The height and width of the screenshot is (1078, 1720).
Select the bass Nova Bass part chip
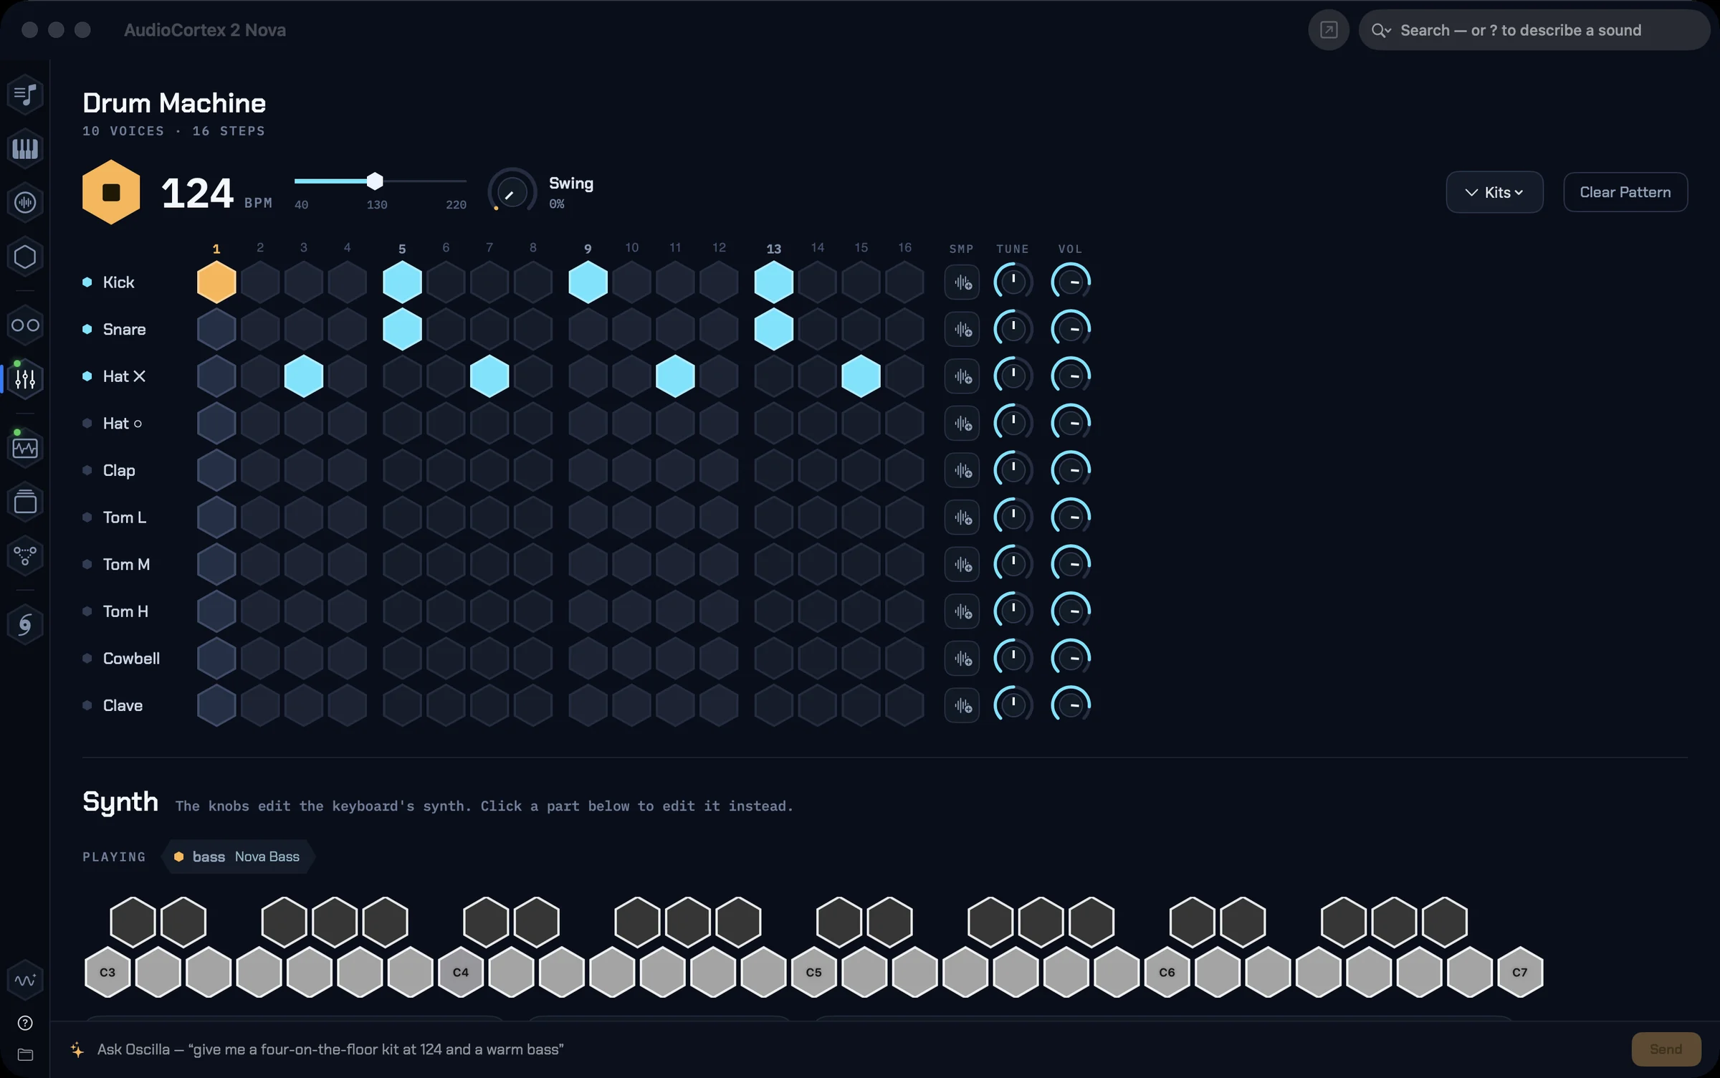tap(238, 857)
